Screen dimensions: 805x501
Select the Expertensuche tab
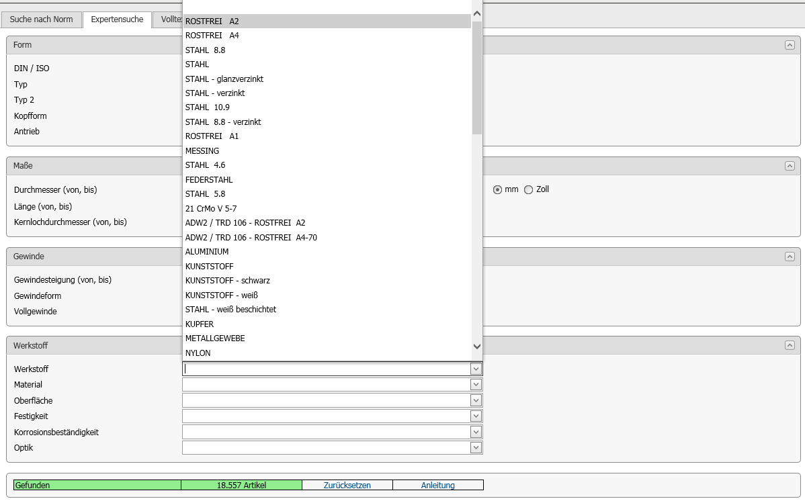pos(117,19)
